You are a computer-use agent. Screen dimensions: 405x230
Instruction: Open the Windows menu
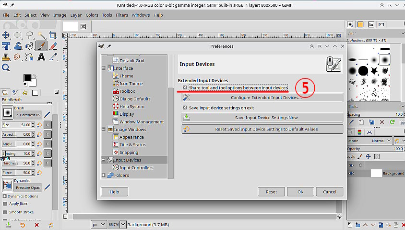141,15
